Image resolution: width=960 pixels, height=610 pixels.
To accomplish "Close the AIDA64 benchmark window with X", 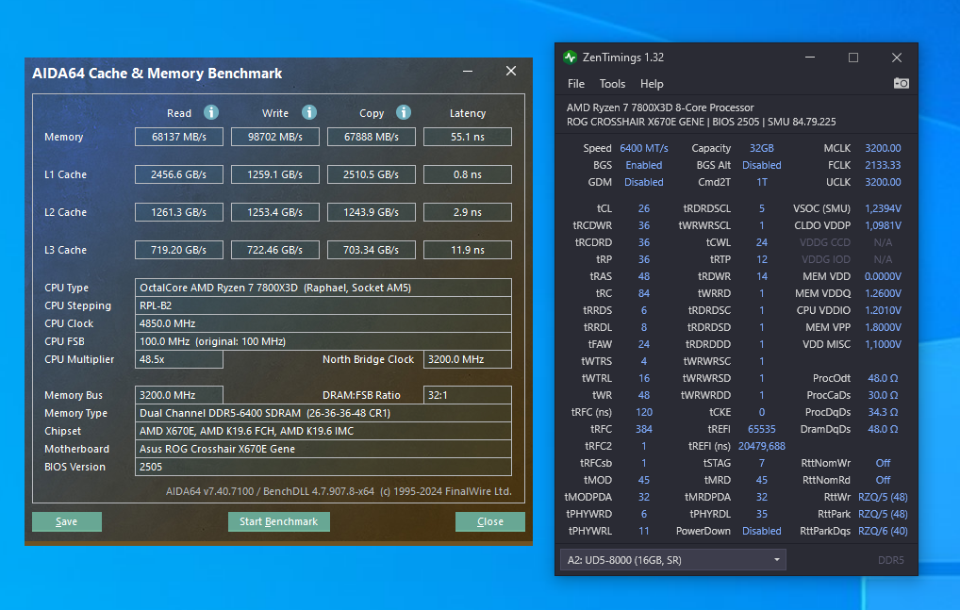I will coord(510,71).
